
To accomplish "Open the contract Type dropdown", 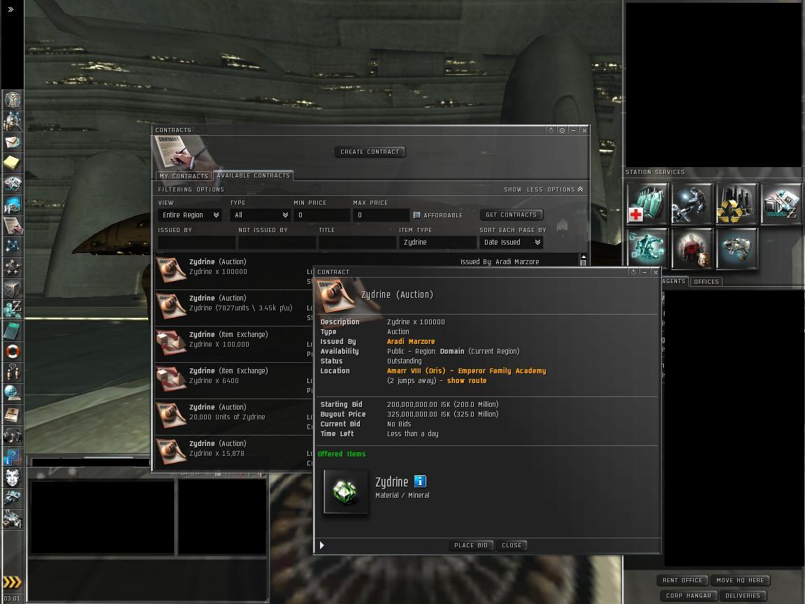I will click(260, 215).
